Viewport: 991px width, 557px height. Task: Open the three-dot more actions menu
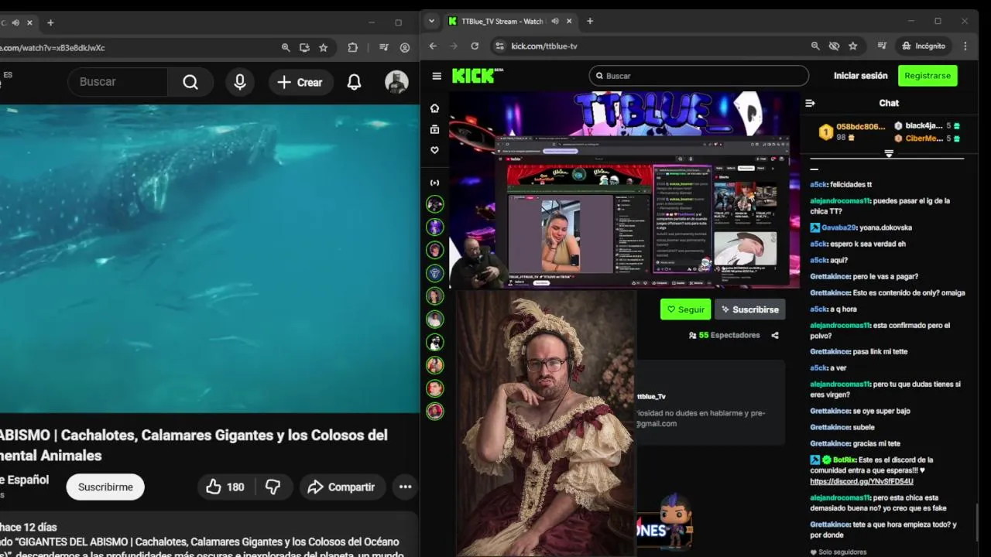405,487
